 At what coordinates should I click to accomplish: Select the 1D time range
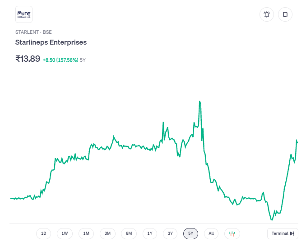(x=44, y=233)
